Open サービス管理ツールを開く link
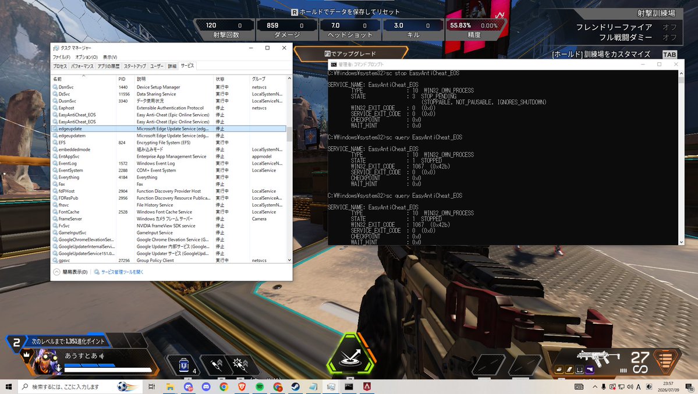Screen dimensions: 698x394 (x=119, y=272)
